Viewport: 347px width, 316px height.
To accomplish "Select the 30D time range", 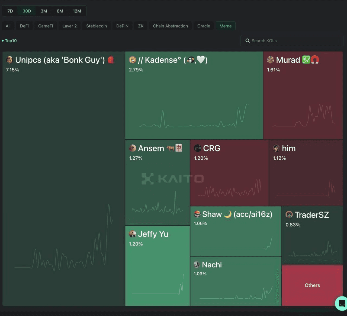I will click(27, 11).
